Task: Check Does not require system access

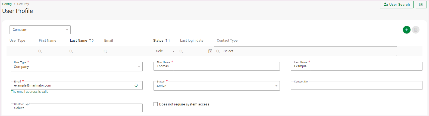Action: click(x=156, y=104)
